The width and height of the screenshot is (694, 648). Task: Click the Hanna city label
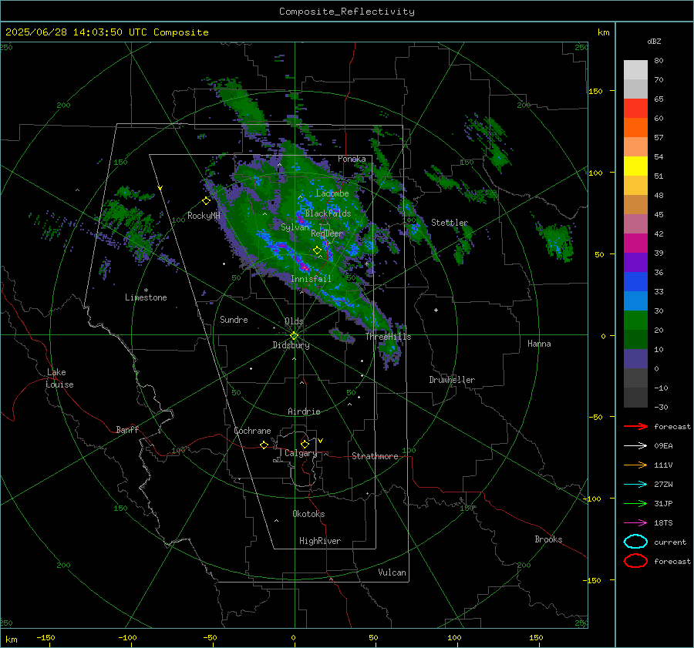point(539,344)
